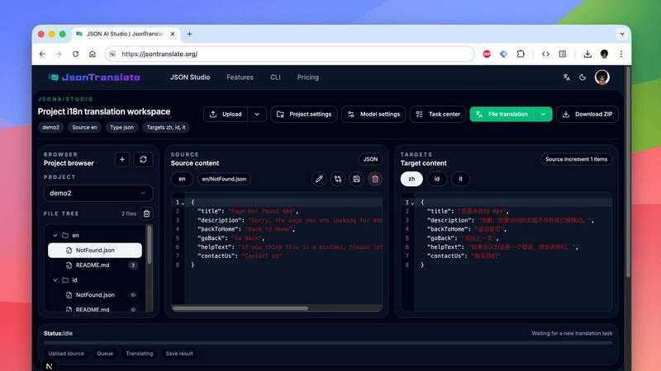The height and width of the screenshot is (371, 661).
Task: Click the demo2 tag chip
Action: [x=50, y=128]
